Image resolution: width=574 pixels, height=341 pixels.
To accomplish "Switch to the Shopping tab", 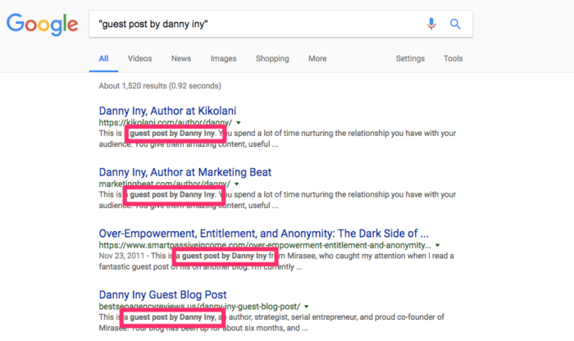I will [x=272, y=58].
